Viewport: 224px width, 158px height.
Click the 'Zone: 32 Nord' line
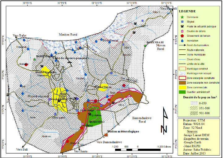pos(192,128)
